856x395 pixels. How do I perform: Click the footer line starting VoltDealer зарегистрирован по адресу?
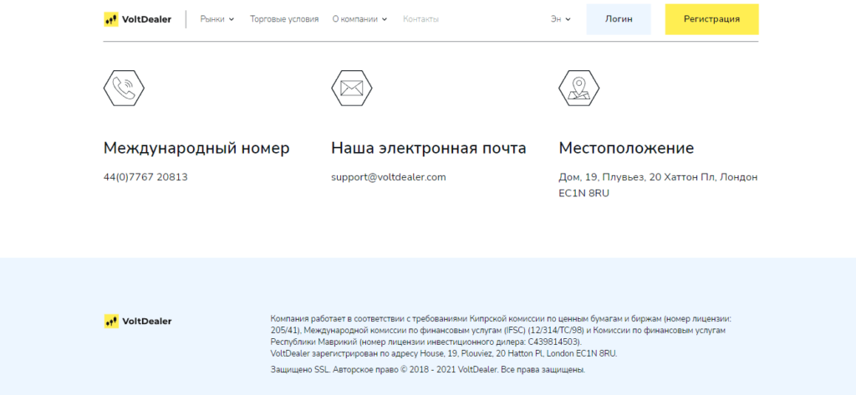click(x=444, y=353)
